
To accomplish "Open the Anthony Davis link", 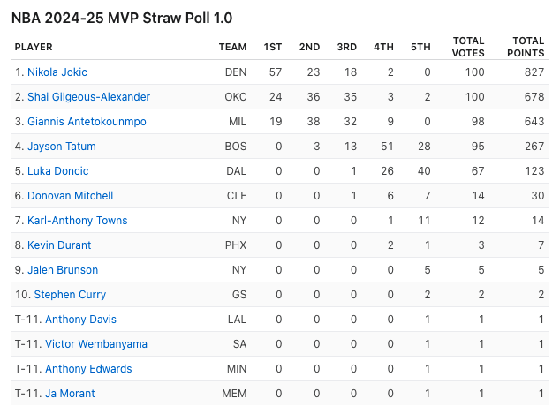I will coord(80,320).
